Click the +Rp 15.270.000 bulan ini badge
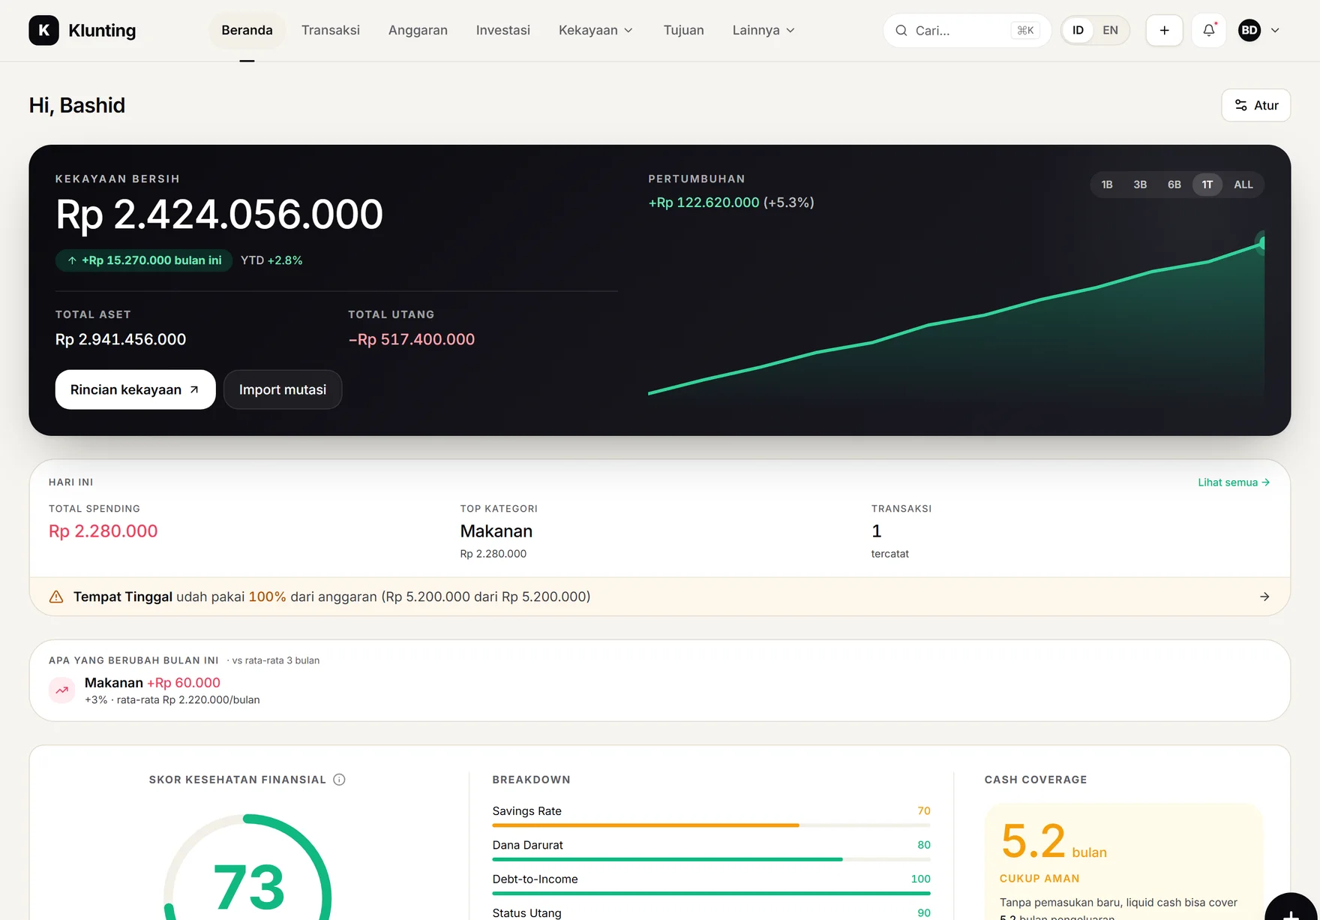 click(x=144, y=260)
